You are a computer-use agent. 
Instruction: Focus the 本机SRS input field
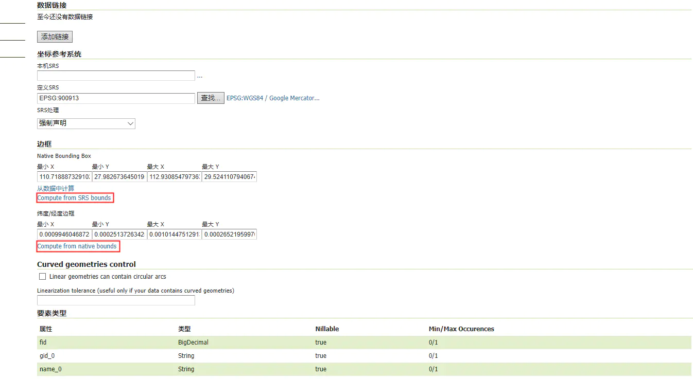116,76
